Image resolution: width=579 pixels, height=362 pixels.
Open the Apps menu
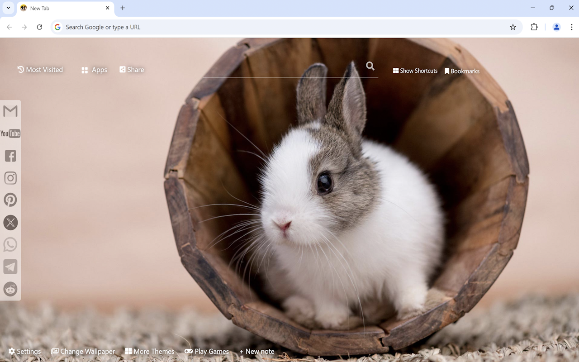(94, 70)
